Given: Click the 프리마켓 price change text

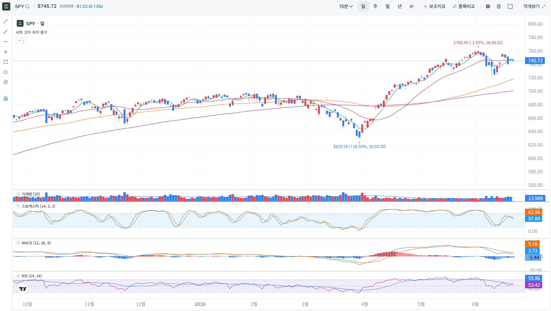Looking at the screenshot, I should [81, 6].
